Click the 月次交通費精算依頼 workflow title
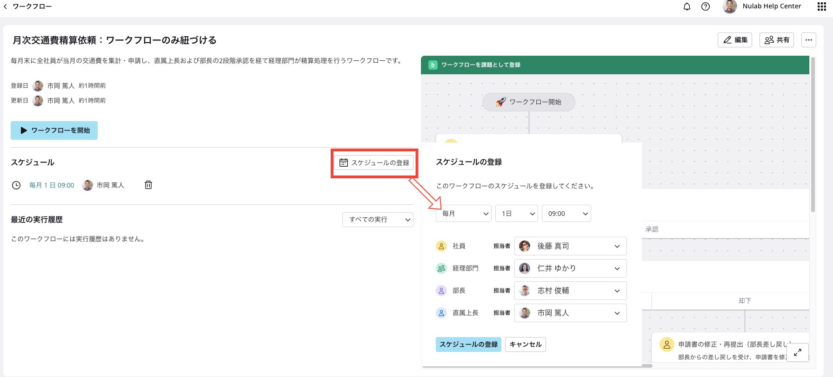The height and width of the screenshot is (377, 833). 114,40
